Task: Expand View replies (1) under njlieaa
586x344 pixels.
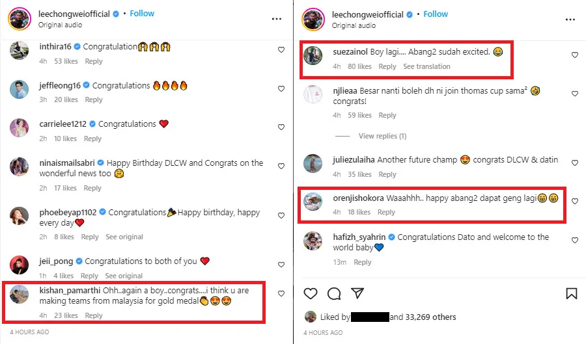Action: coord(382,136)
